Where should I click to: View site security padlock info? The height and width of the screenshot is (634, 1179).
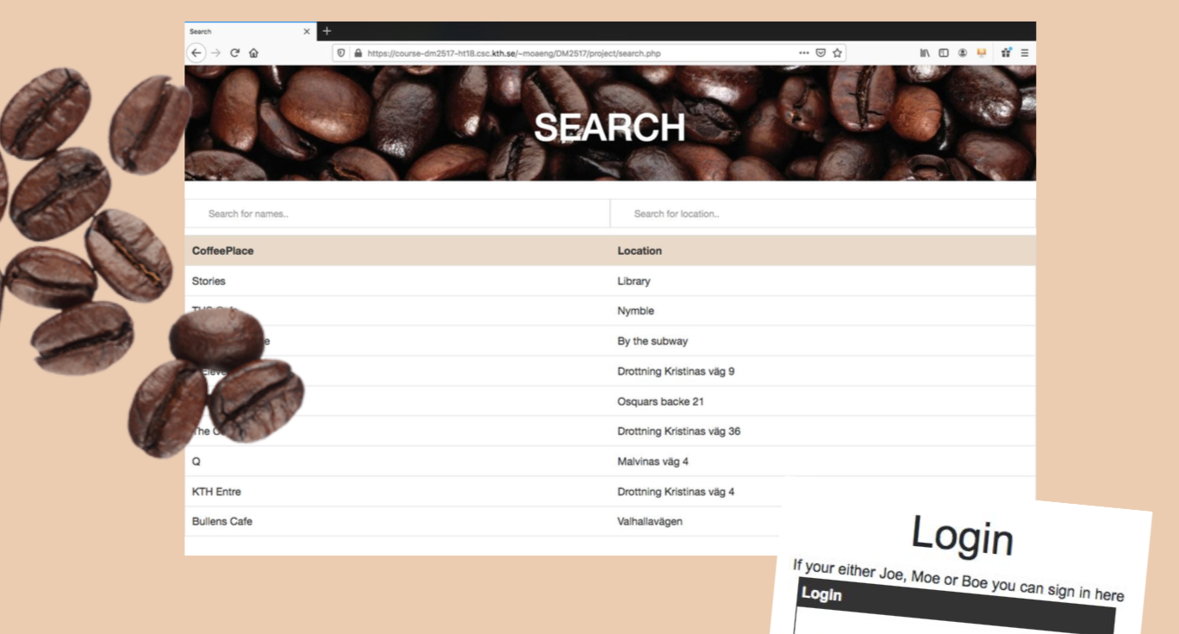358,53
